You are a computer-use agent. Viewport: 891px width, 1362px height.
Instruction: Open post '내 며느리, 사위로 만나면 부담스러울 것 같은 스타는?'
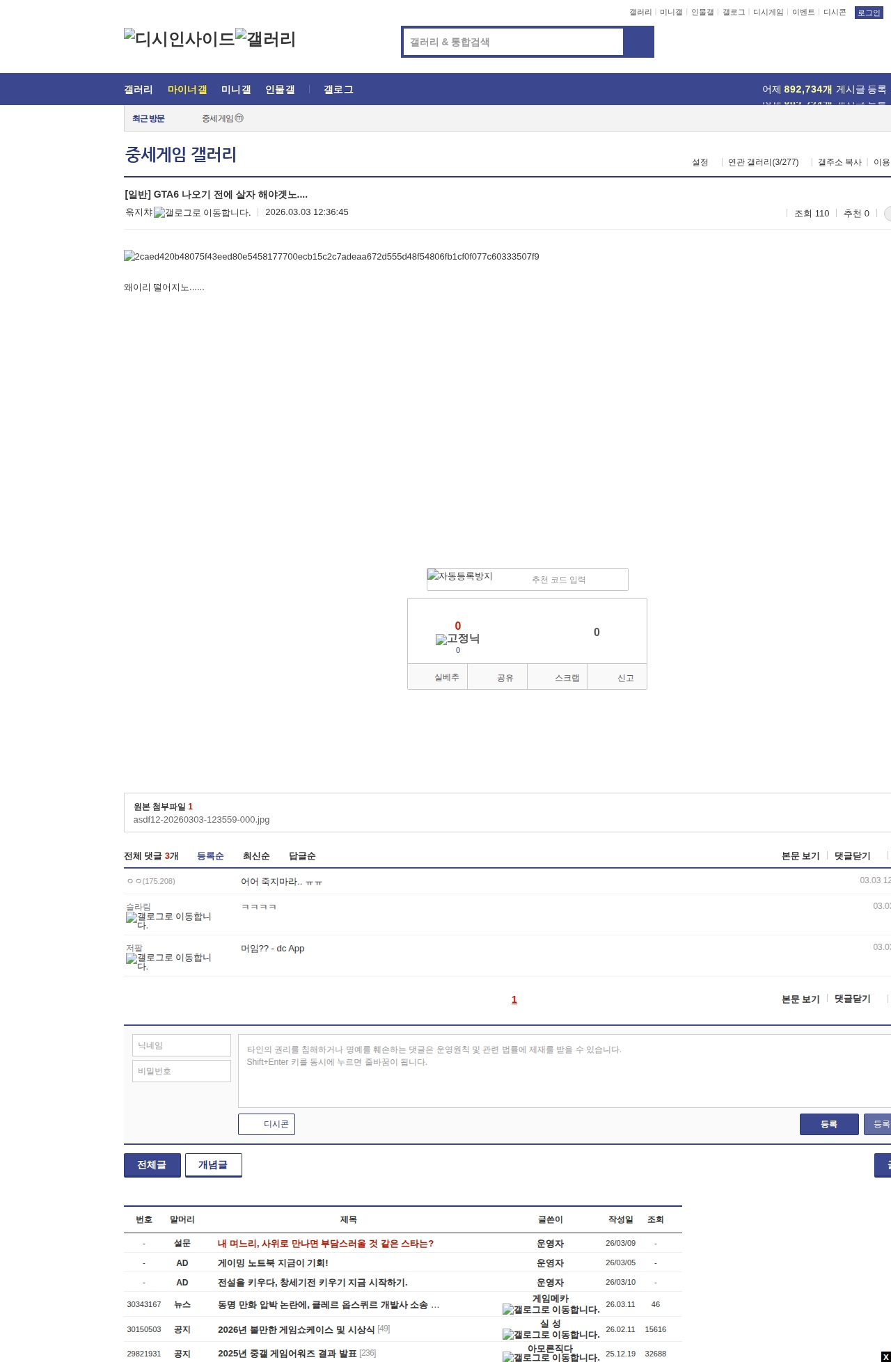coord(326,1244)
